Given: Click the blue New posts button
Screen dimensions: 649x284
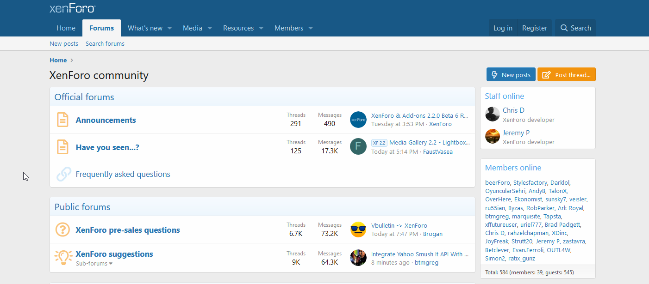Looking at the screenshot, I should [x=511, y=75].
